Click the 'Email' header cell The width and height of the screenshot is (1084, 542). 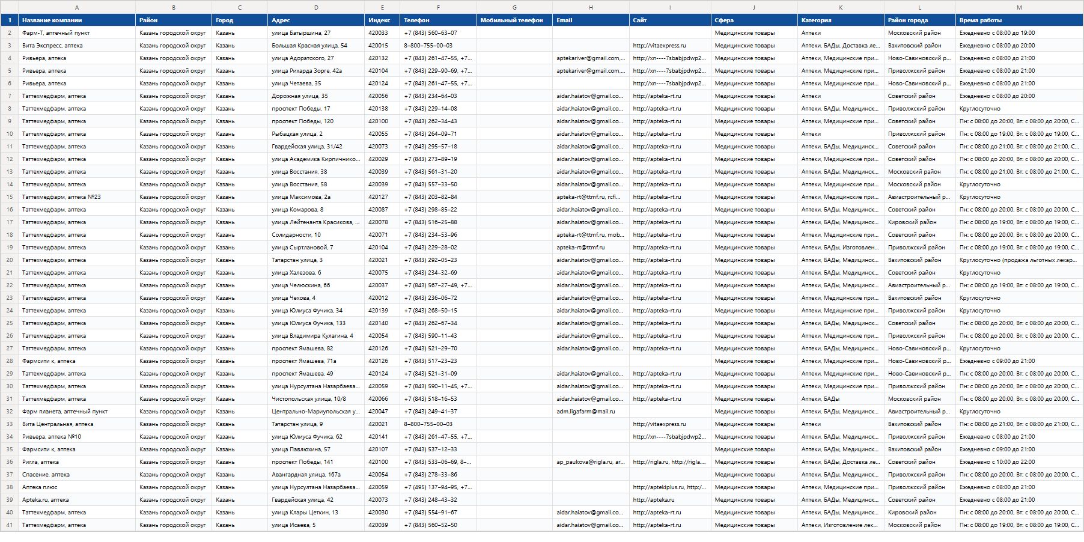(x=591, y=20)
